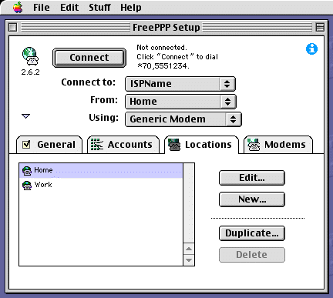Select Work in the locations list
This screenshot has width=333, height=298.
101,185
